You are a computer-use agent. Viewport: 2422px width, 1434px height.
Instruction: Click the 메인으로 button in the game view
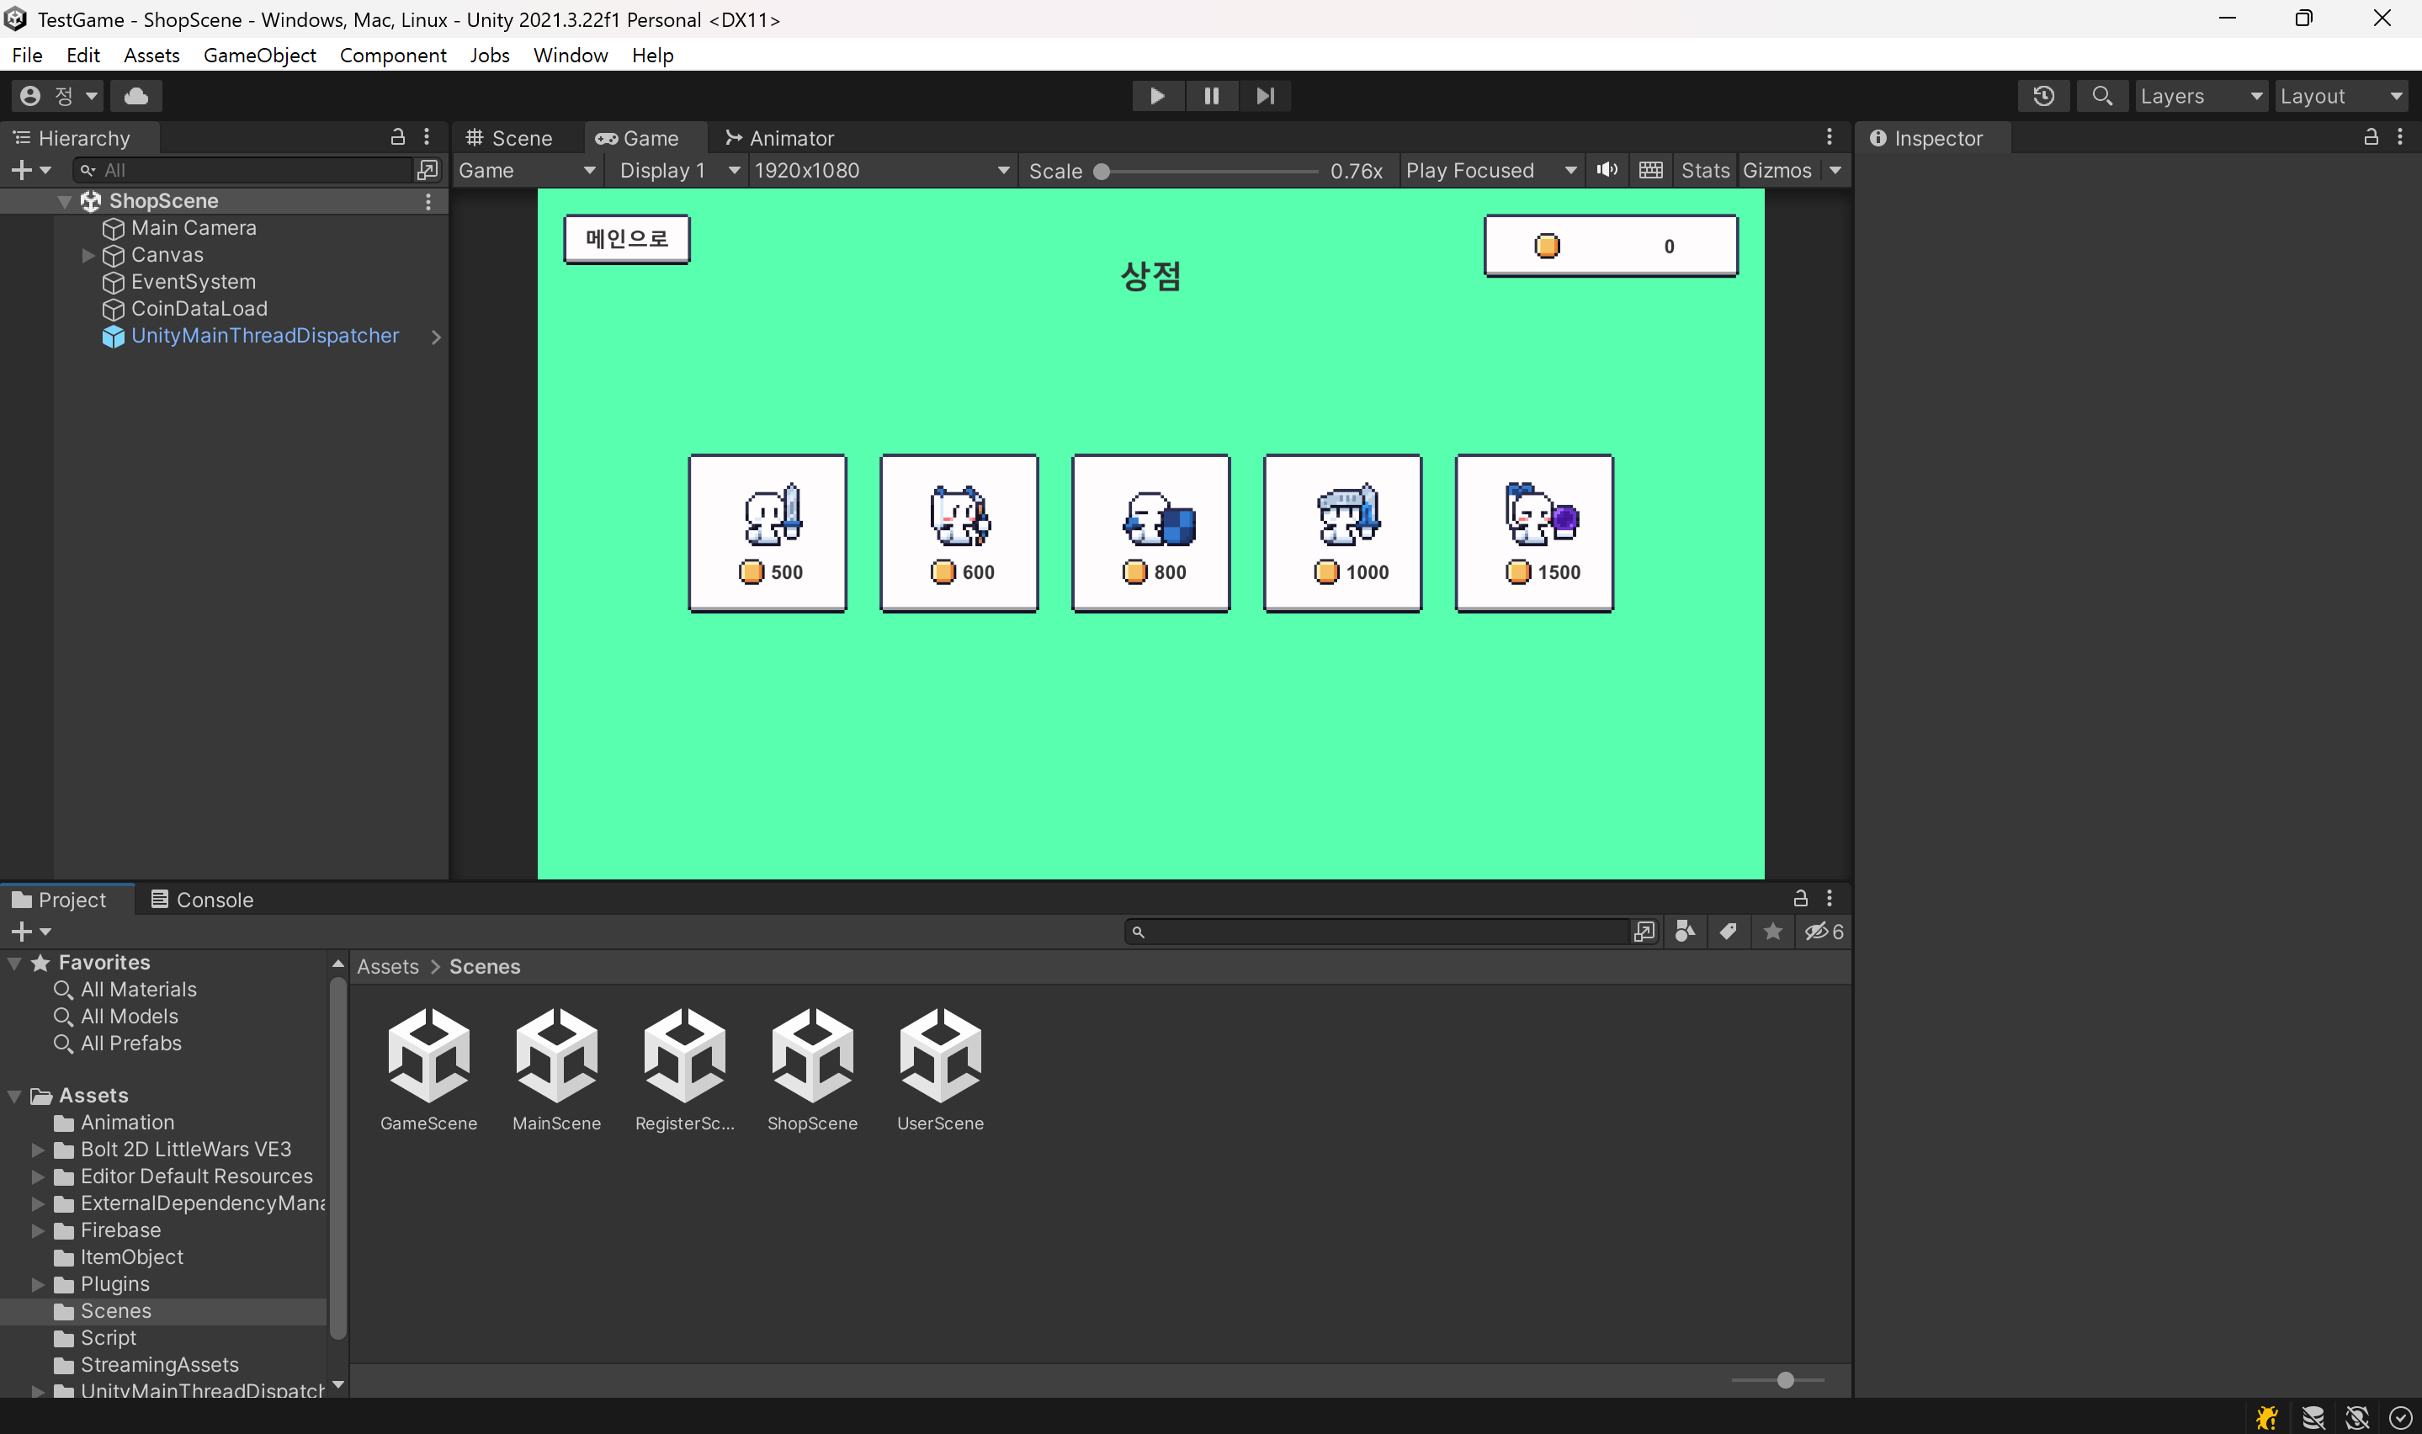[626, 239]
